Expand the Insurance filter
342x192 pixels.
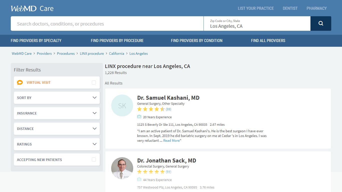(57, 113)
